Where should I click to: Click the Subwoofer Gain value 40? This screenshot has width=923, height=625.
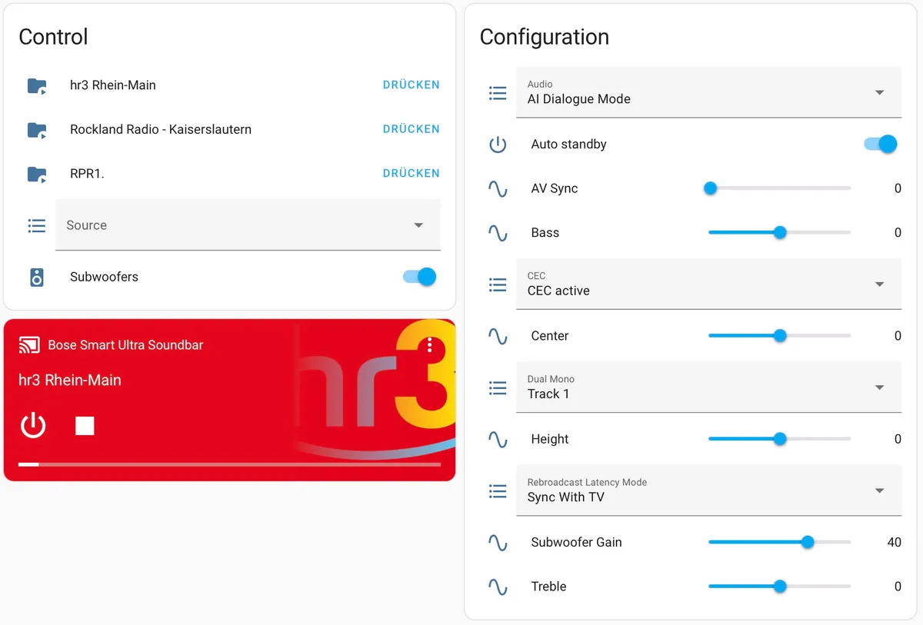(894, 543)
